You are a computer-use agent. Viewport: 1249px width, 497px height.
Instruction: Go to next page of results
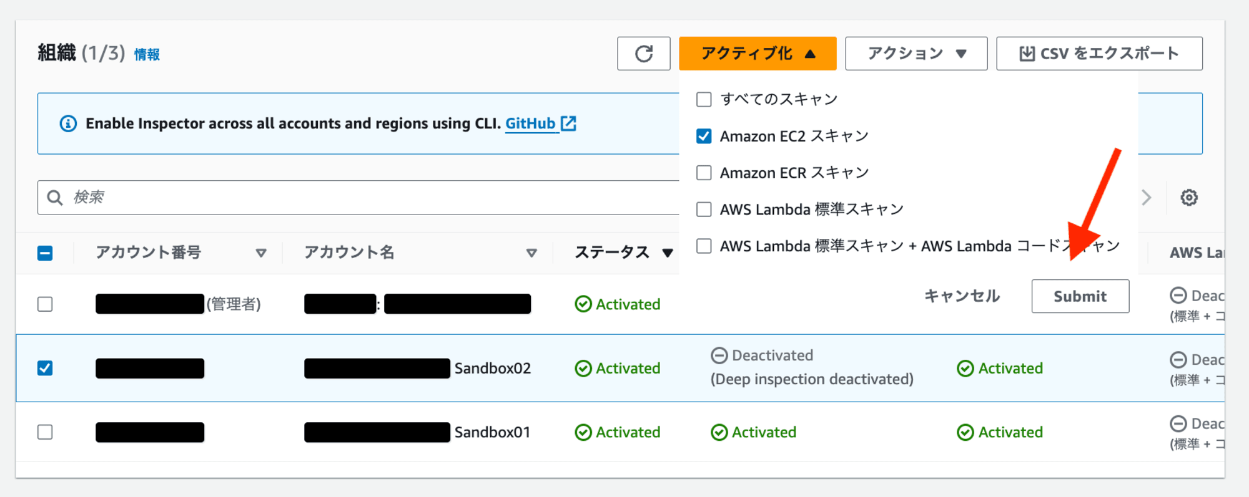point(1146,198)
